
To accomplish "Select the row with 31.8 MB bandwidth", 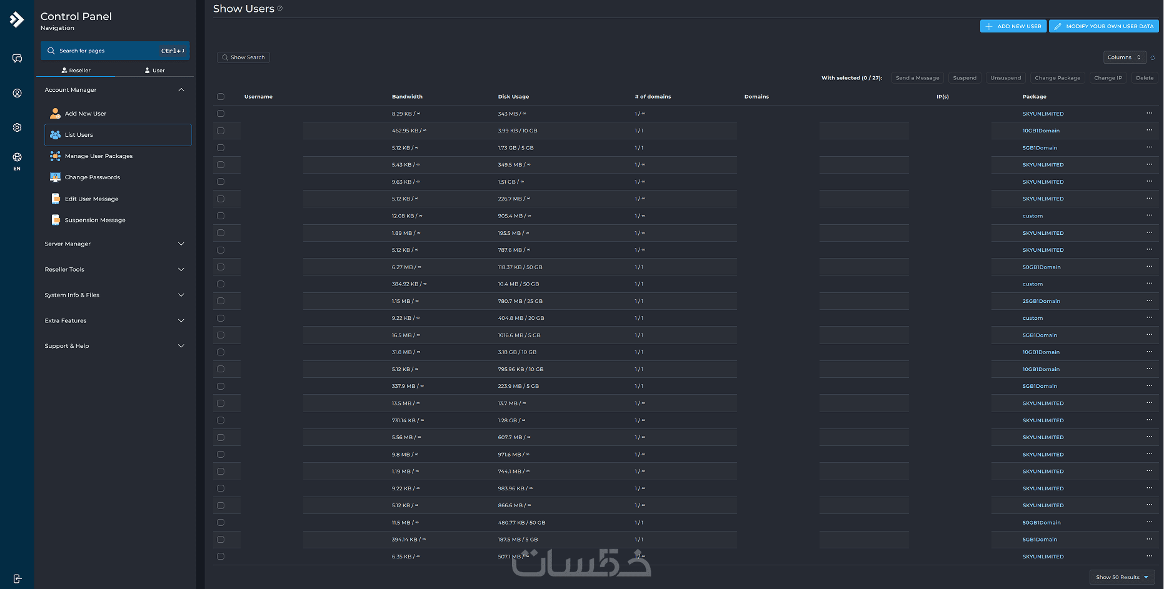I will 221,352.
